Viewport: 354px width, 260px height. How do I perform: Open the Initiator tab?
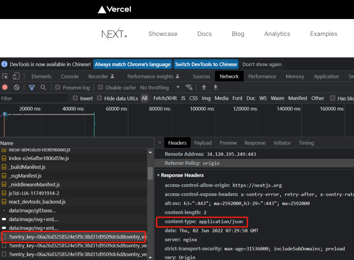coord(282,143)
